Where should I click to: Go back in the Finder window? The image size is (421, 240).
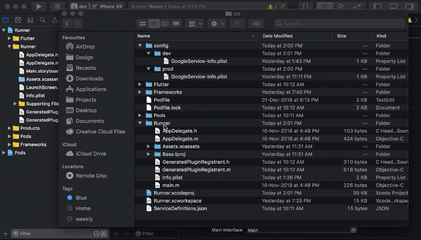[67, 24]
